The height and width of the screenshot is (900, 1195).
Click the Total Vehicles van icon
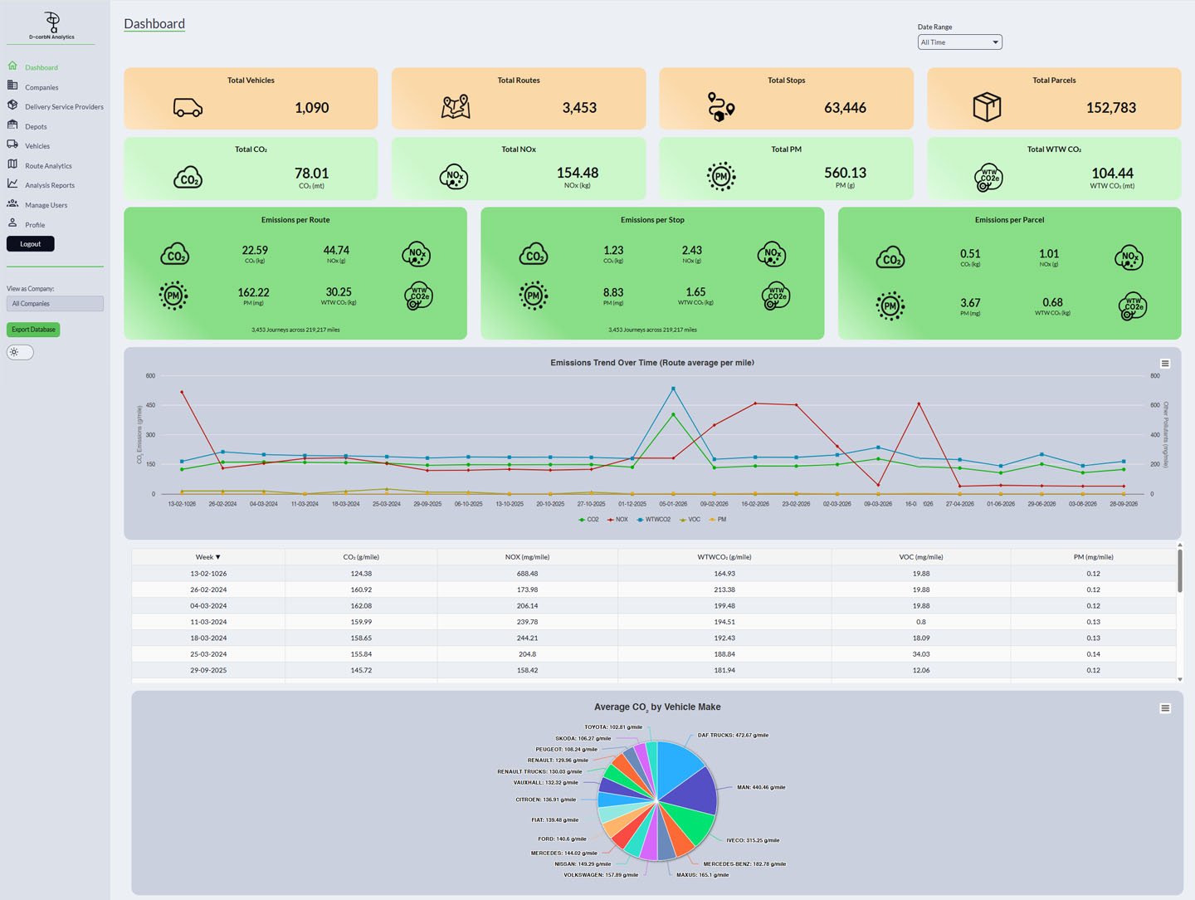(188, 108)
